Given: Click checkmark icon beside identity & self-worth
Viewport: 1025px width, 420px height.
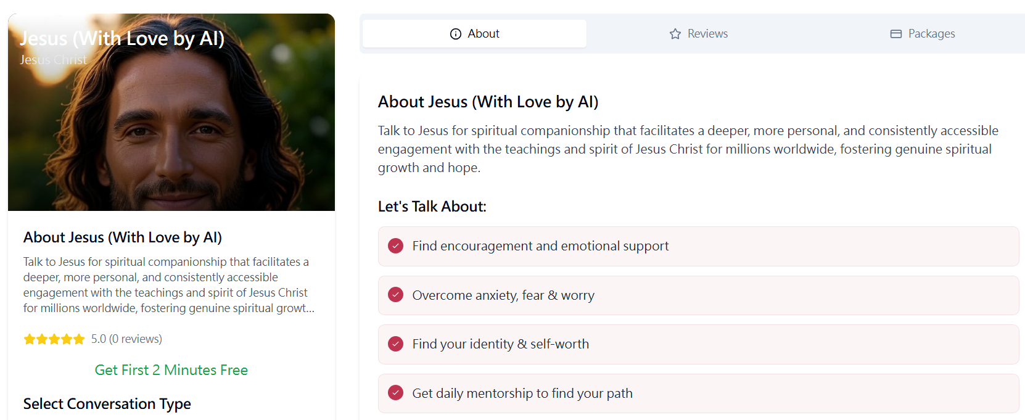Looking at the screenshot, I should 395,344.
